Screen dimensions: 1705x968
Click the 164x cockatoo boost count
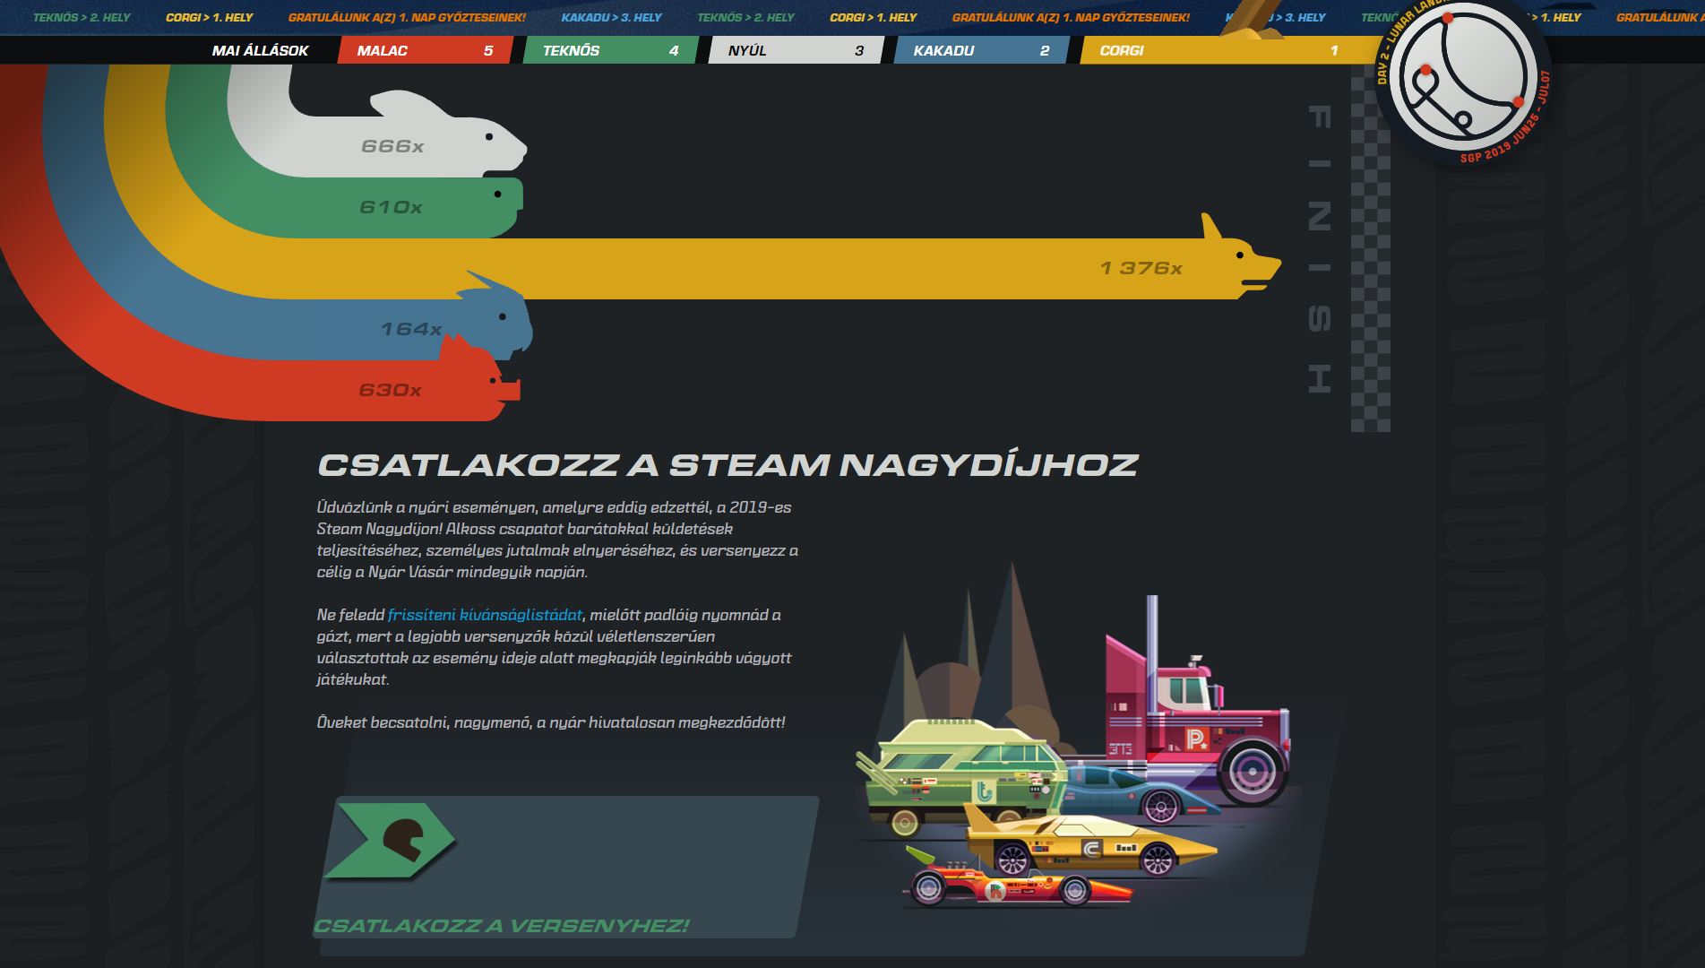point(411,329)
